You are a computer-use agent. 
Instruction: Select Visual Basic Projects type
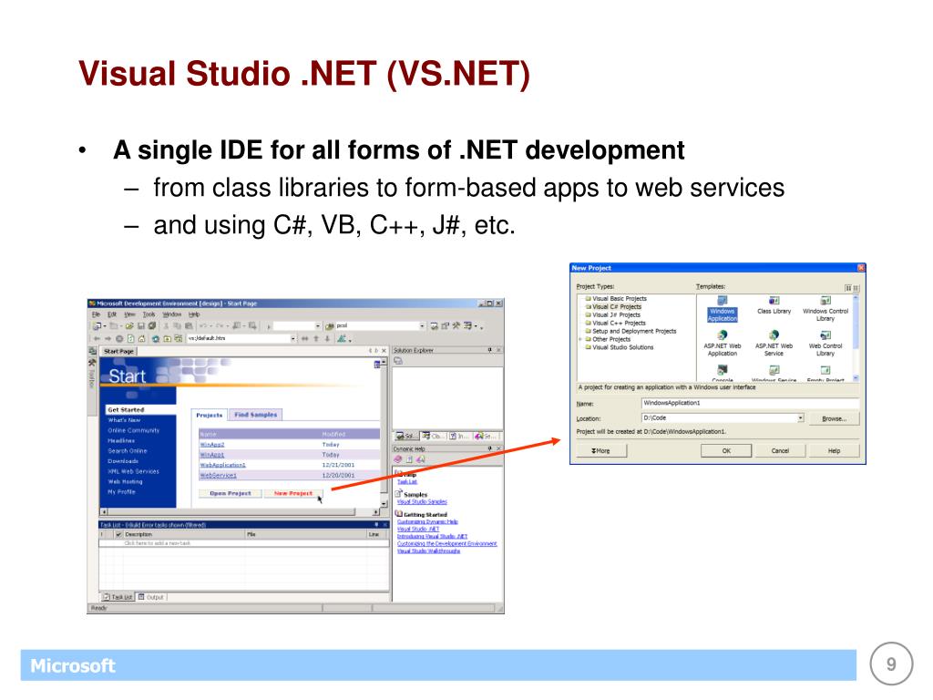tap(619, 299)
